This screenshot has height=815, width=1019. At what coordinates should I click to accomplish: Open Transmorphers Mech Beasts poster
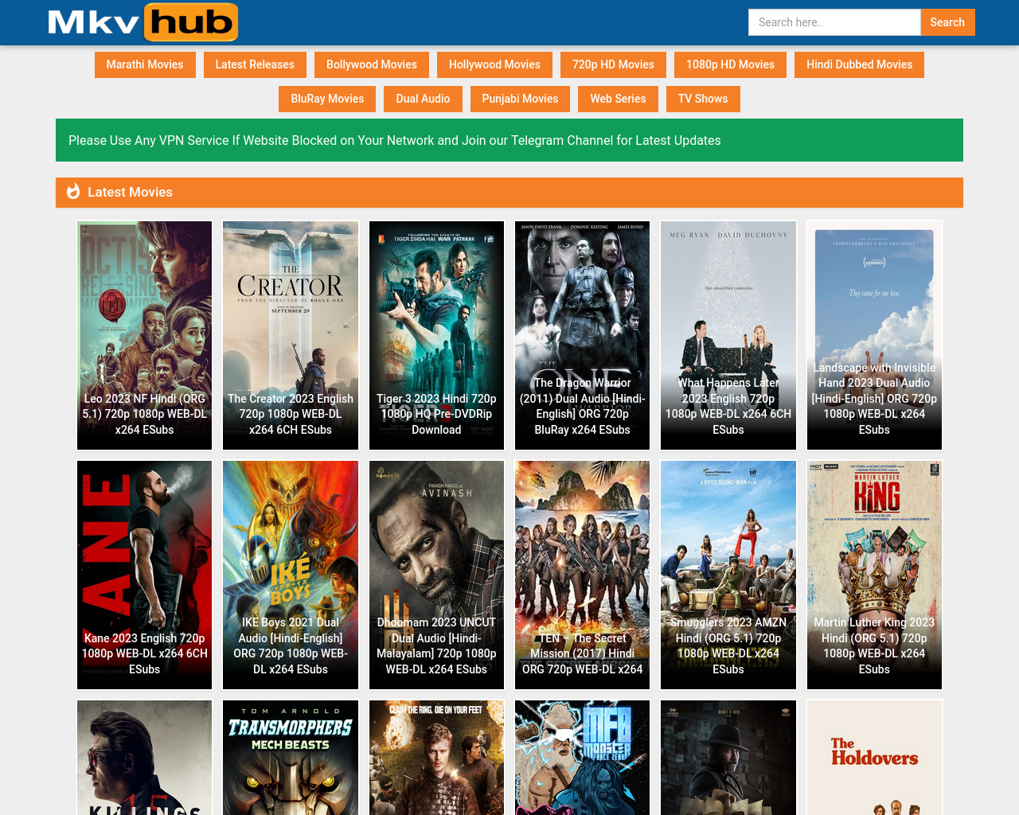click(291, 758)
